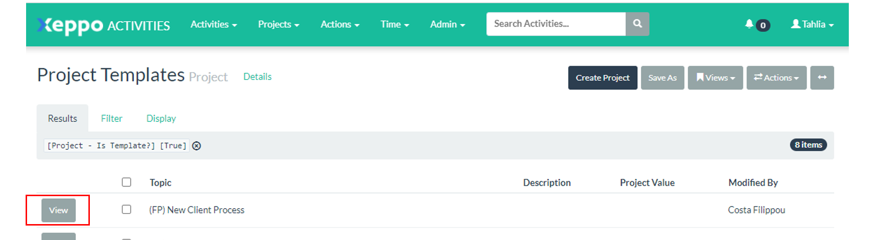The width and height of the screenshot is (872, 240).
Task: Switch to the Display tab
Action: coord(161,119)
